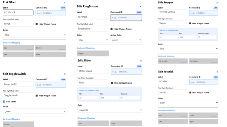Viewport: 227px width, 127px height.
Task: Click LINK button in Edit RingButton
Action: 139,12
